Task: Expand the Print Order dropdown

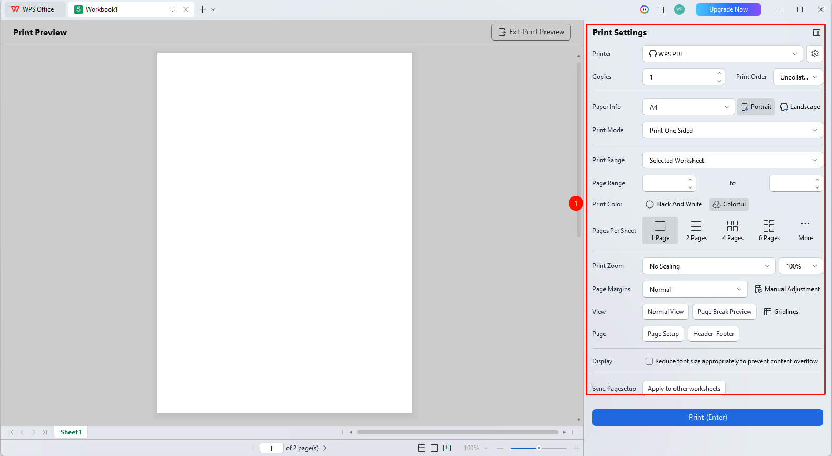Action: coord(798,77)
